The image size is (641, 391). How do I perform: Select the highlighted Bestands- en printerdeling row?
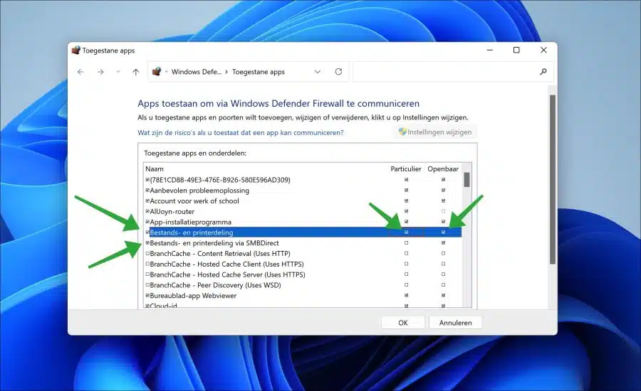pos(303,232)
